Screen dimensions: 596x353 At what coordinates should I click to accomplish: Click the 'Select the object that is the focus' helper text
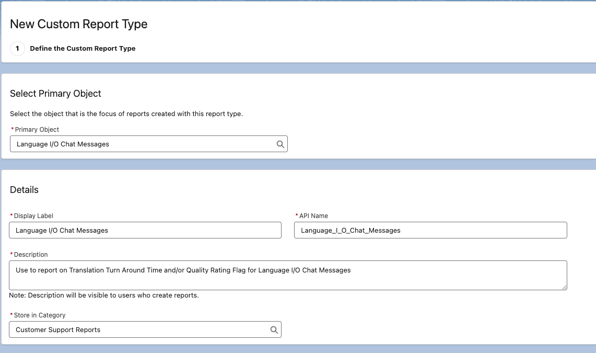pyautogui.click(x=126, y=113)
